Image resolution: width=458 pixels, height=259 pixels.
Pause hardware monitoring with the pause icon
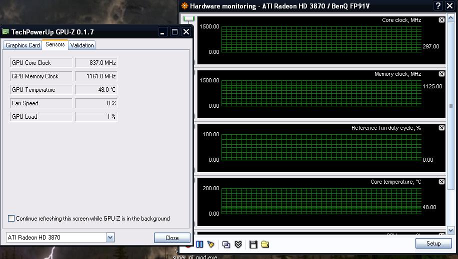click(200, 244)
